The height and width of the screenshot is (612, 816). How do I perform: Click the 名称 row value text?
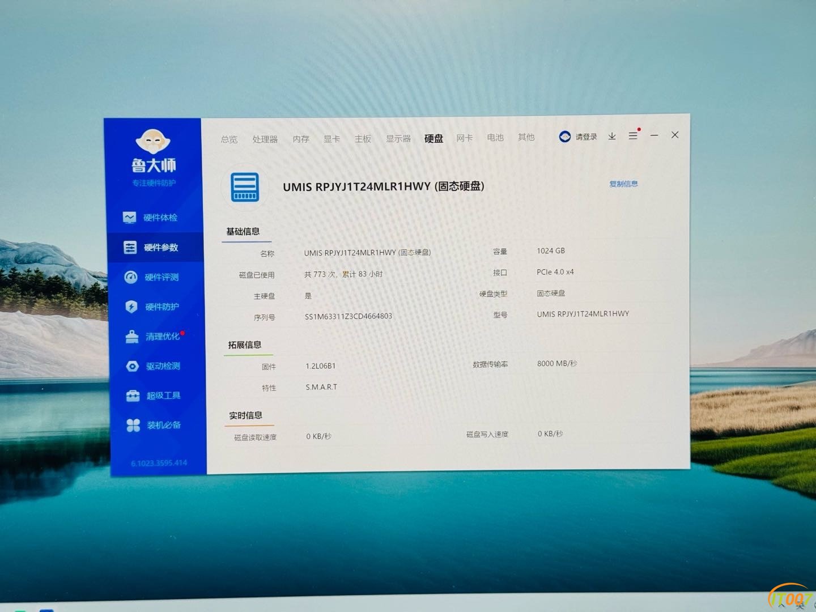[x=367, y=253]
